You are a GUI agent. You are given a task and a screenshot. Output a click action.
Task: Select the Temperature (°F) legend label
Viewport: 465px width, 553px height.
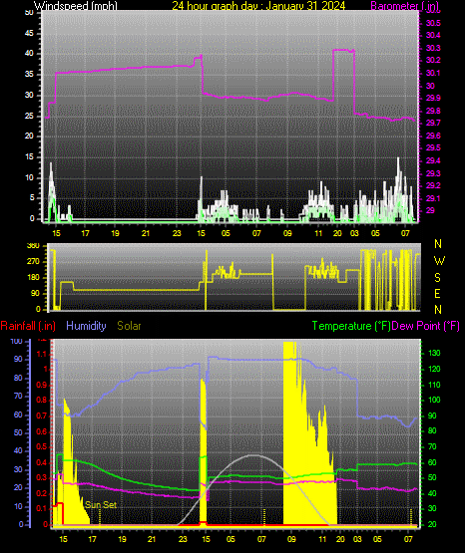click(x=351, y=326)
